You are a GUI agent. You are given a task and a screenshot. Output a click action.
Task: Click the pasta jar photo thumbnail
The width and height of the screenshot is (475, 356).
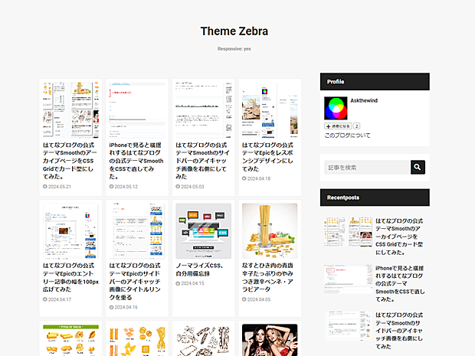pos(270,231)
